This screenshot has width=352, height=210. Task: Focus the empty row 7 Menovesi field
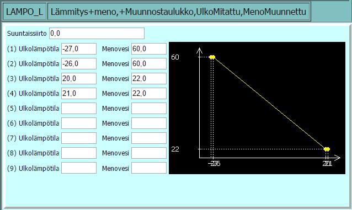point(149,138)
